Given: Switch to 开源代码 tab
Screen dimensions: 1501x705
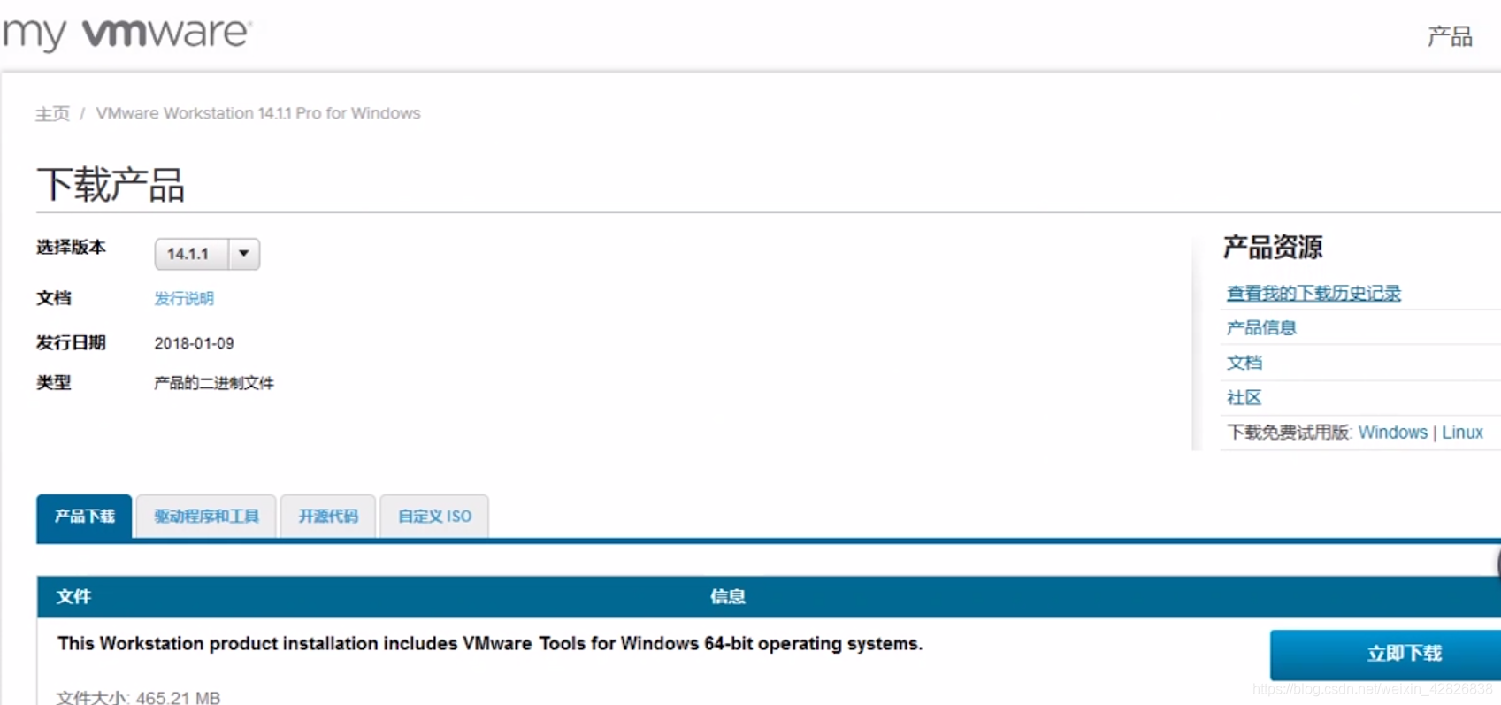Looking at the screenshot, I should (x=328, y=516).
